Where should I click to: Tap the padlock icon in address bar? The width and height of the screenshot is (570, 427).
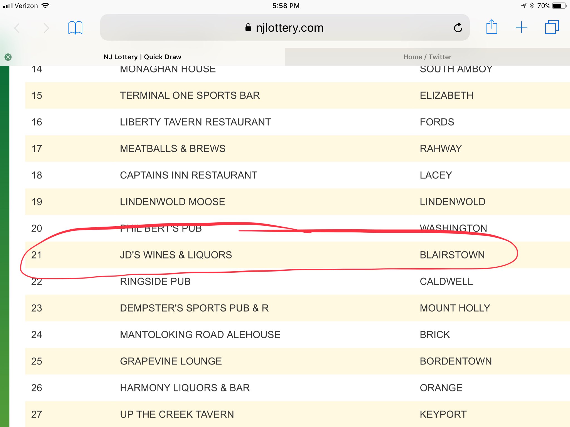[x=248, y=28]
